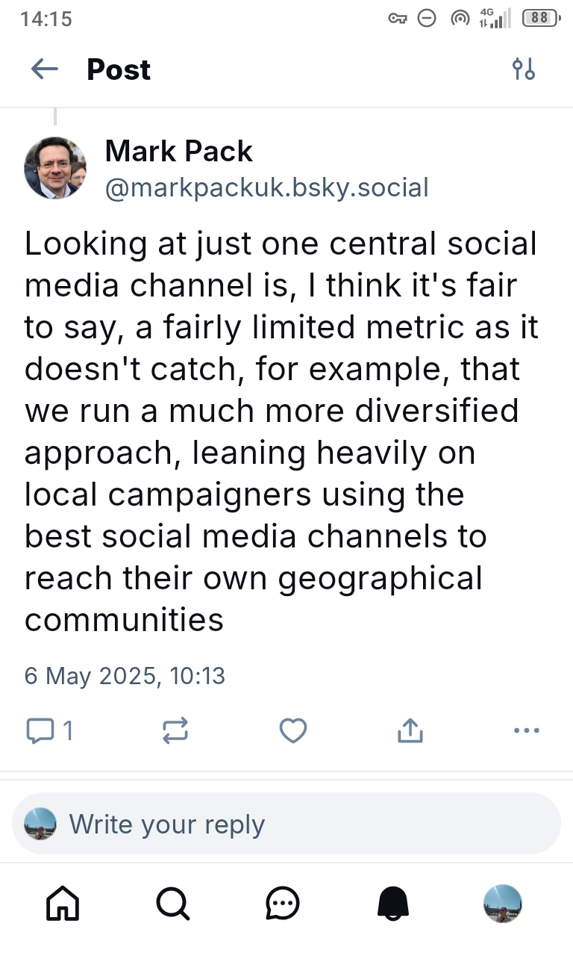The width and height of the screenshot is (573, 956).
Task: Tap the back arrow icon
Action: point(45,69)
